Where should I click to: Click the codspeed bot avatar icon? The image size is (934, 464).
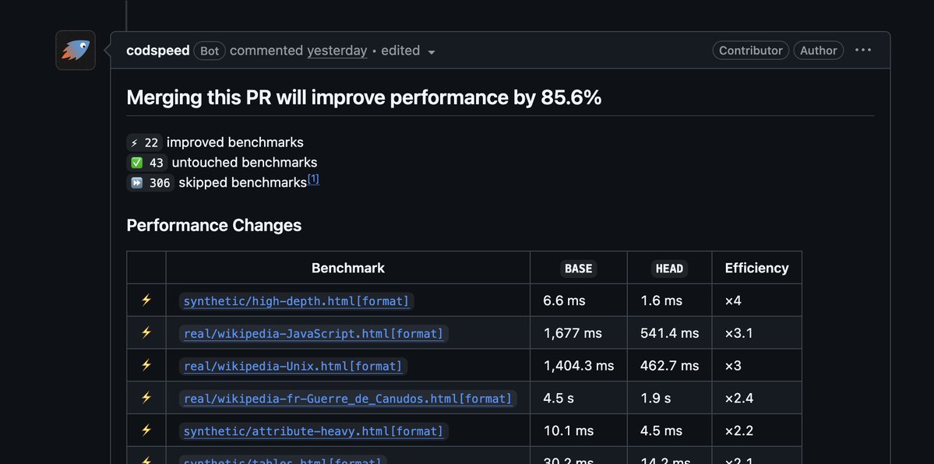coord(76,50)
